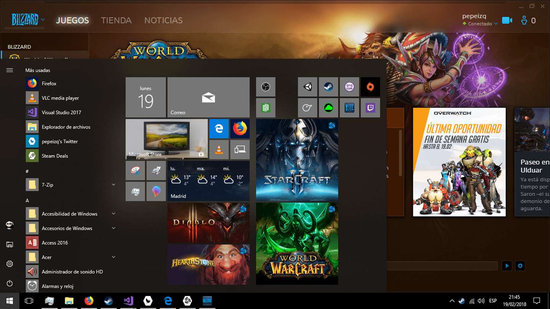Viewport: 550px width, 309px height.
Task: Open the Correo mail tile
Action: click(209, 97)
